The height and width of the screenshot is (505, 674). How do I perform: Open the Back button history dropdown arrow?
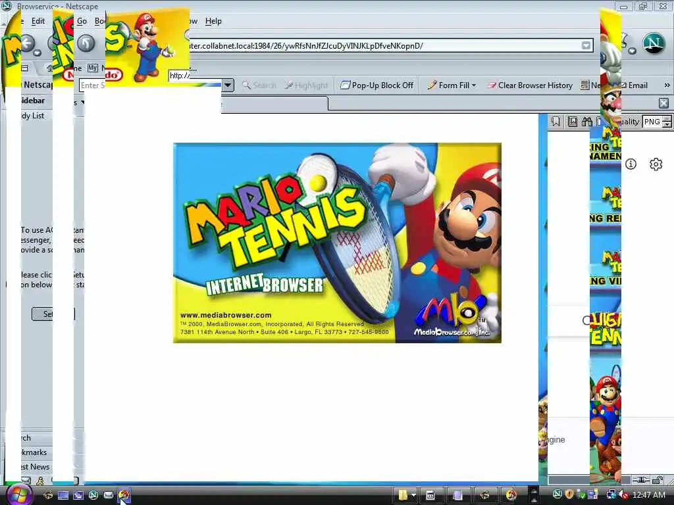point(38,53)
